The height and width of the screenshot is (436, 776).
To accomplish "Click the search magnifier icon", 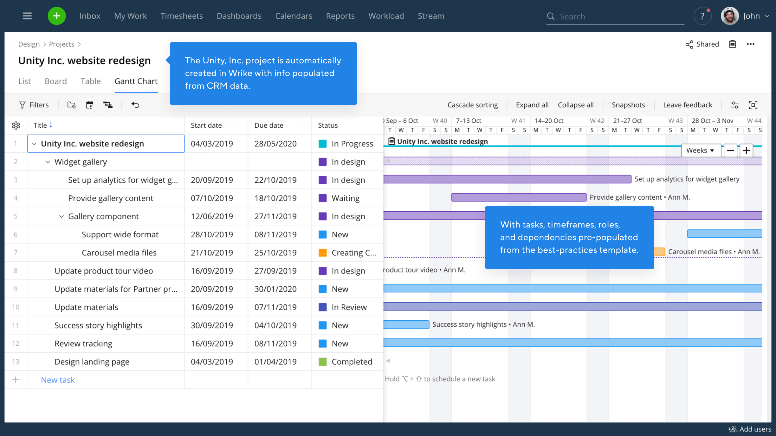I will [x=551, y=16].
